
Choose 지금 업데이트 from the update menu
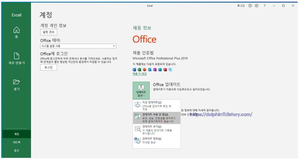157,106
